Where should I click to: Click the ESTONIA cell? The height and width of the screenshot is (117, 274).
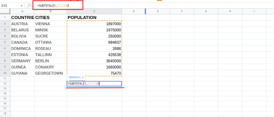pos(22,55)
